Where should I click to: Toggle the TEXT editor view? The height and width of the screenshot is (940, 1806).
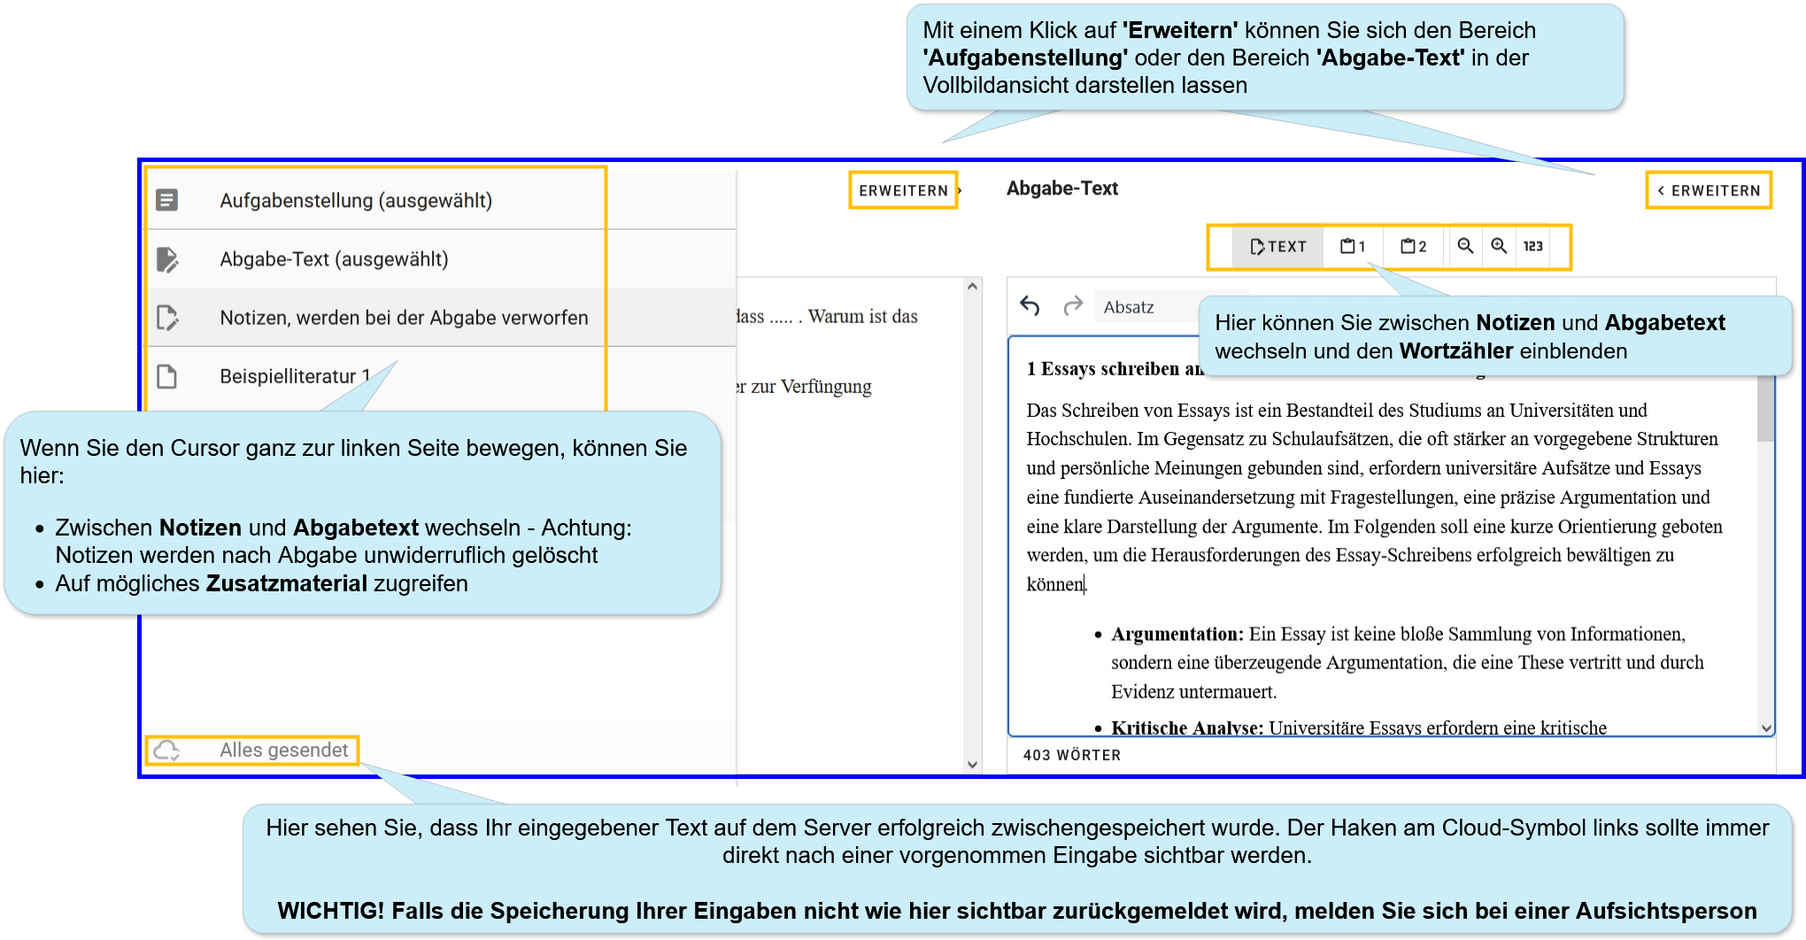tap(1277, 247)
